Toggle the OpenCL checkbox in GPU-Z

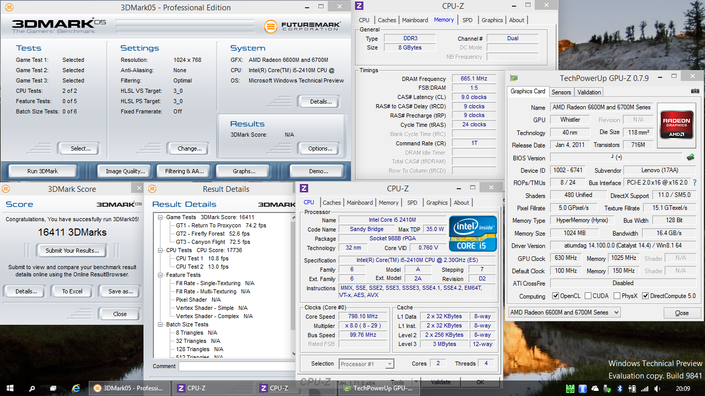click(x=555, y=296)
